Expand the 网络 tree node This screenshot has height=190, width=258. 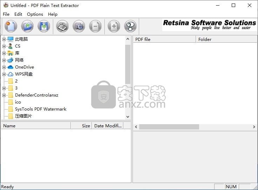pyautogui.click(x=4, y=60)
